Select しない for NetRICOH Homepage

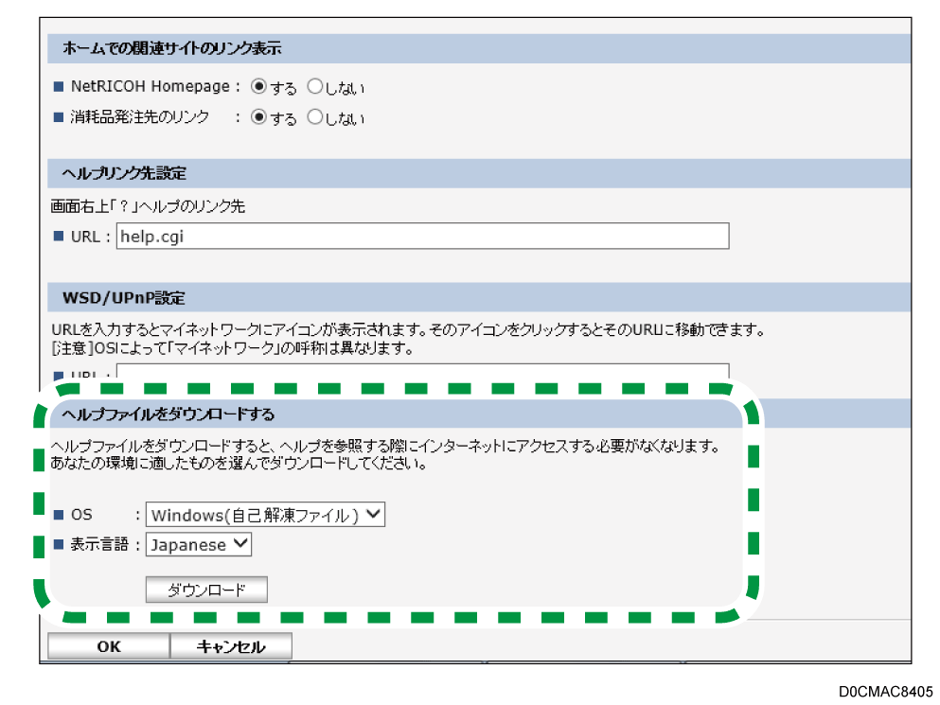pos(314,86)
